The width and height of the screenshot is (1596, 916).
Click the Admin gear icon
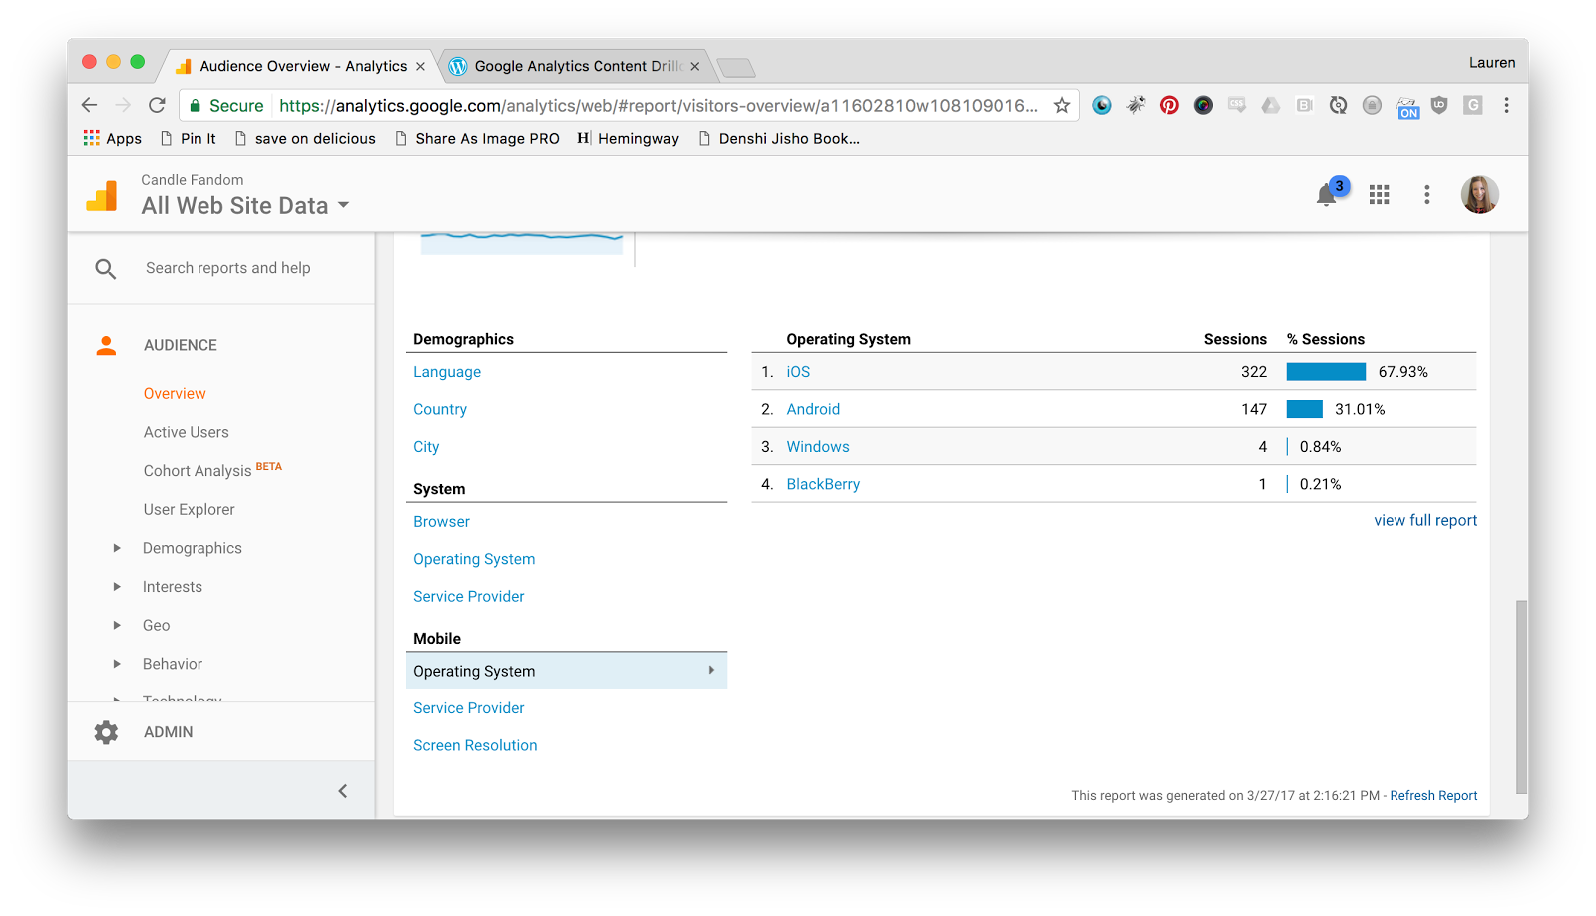click(106, 732)
